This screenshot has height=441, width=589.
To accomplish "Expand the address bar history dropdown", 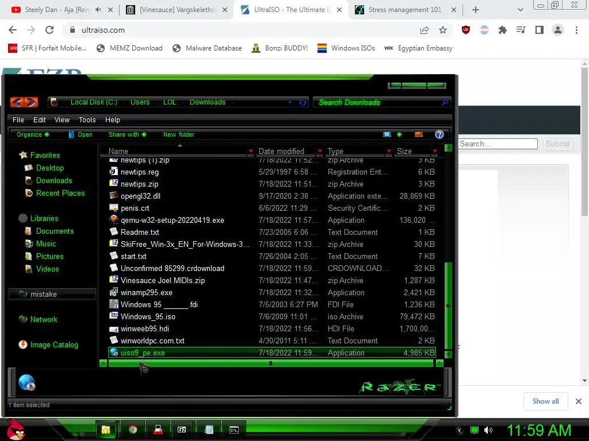I will click(x=290, y=102).
